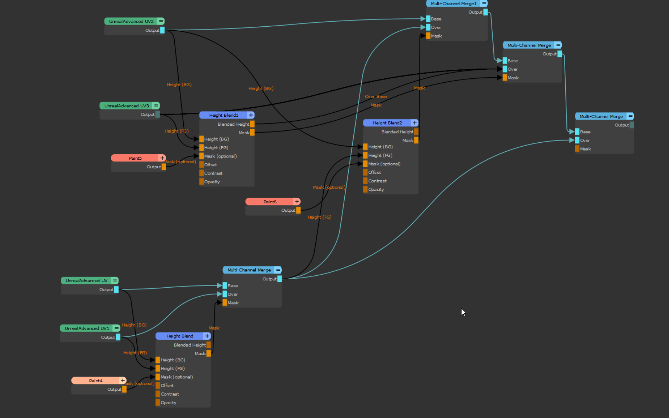Click the Opacity port on Height Blend2
Viewport: 669px width, 418px height.
click(365, 190)
